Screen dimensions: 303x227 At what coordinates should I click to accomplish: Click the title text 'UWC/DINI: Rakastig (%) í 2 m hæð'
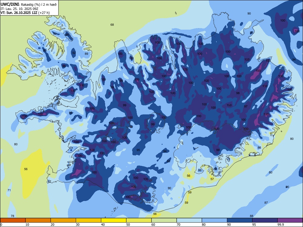[x=28, y=4]
